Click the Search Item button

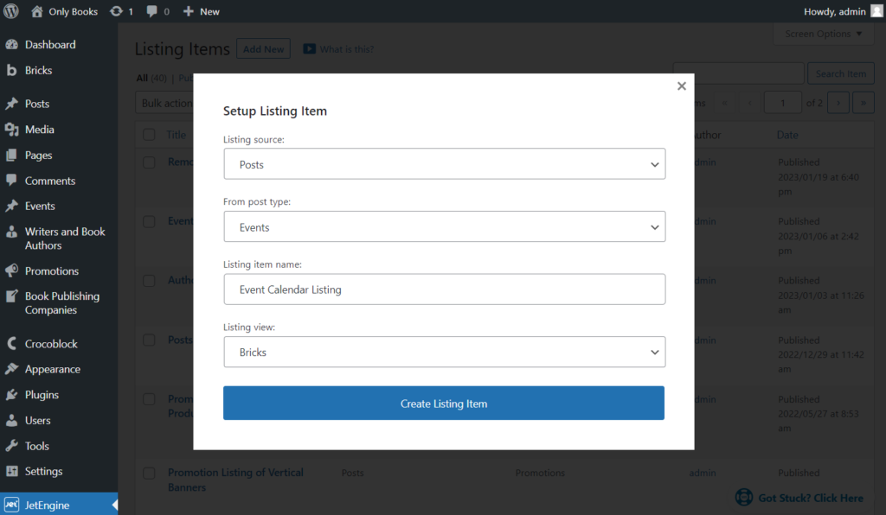841,73
